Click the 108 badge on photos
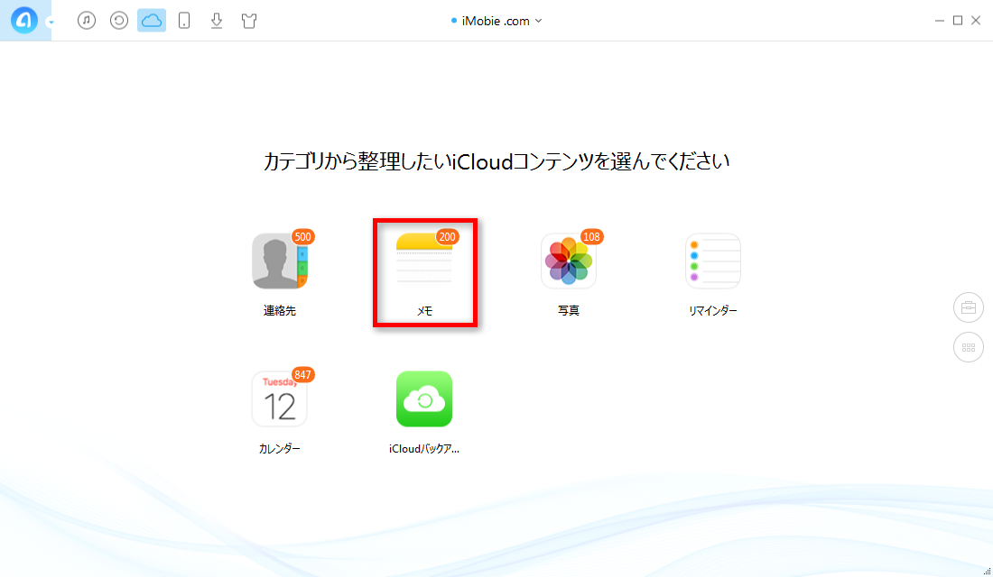 [591, 236]
